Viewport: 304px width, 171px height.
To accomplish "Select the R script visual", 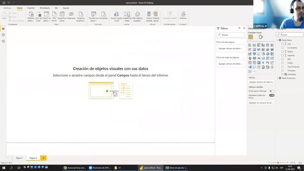I will coord(263,63).
